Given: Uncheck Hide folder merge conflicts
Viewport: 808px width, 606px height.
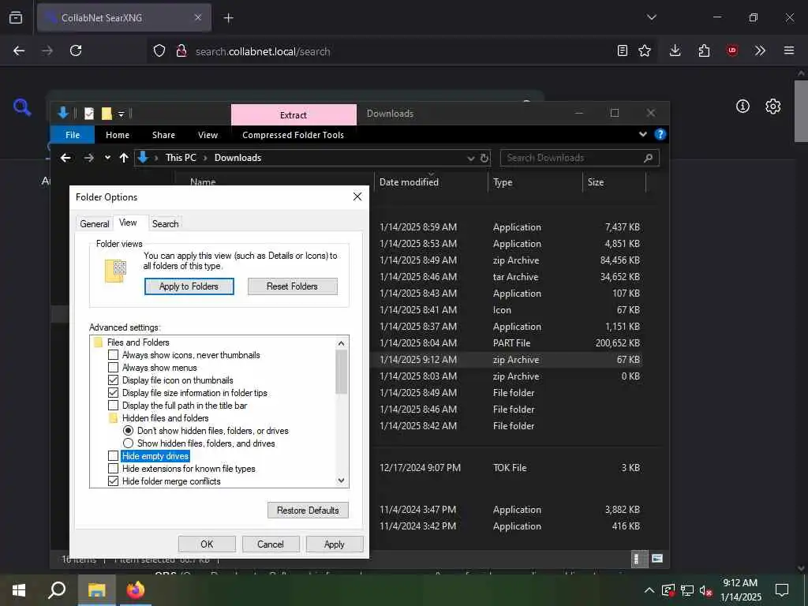Looking at the screenshot, I should [114, 481].
